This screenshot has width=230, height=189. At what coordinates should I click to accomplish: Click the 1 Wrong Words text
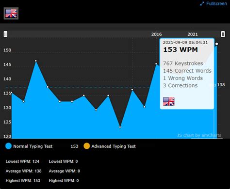[x=183, y=78]
